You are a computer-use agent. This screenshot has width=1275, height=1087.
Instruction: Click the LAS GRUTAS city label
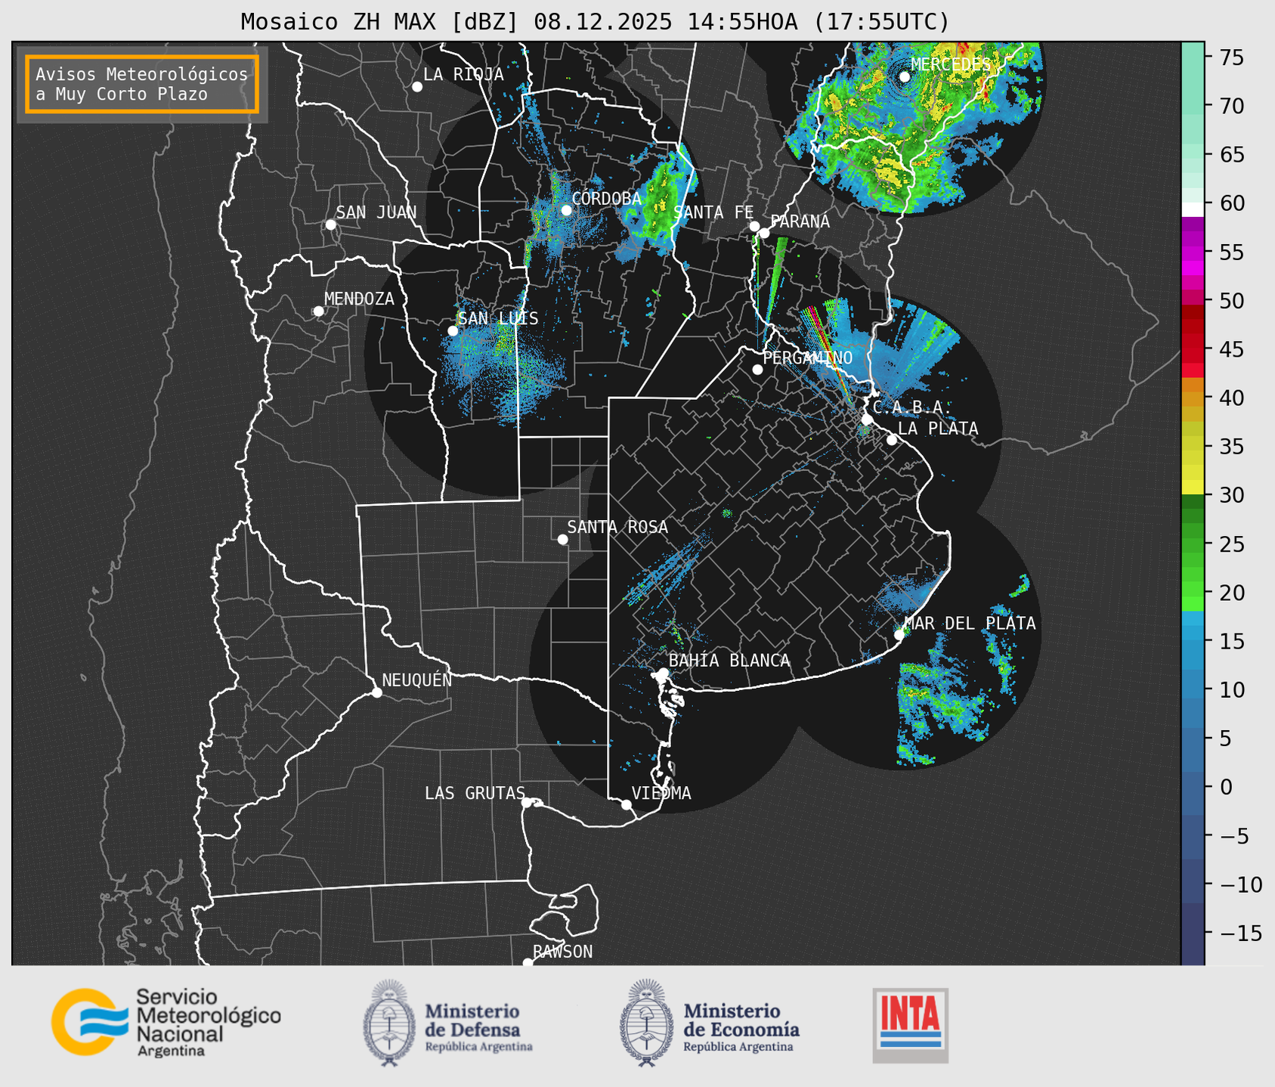click(x=475, y=793)
